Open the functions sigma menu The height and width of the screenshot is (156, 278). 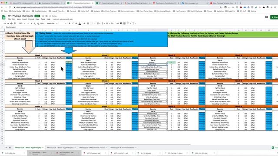tap(133, 23)
